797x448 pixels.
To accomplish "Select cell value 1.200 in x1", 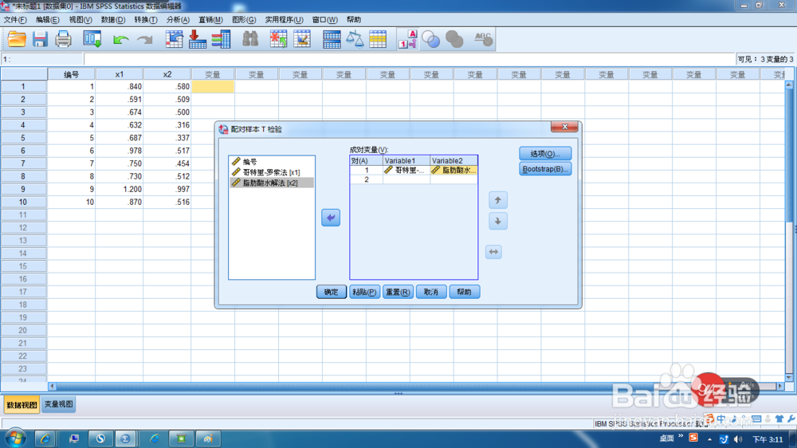I will (119, 189).
